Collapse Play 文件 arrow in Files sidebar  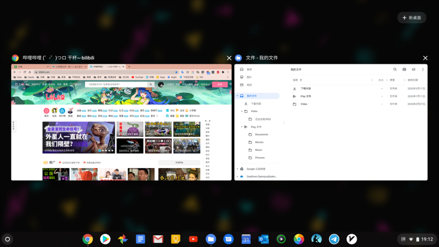242,127
